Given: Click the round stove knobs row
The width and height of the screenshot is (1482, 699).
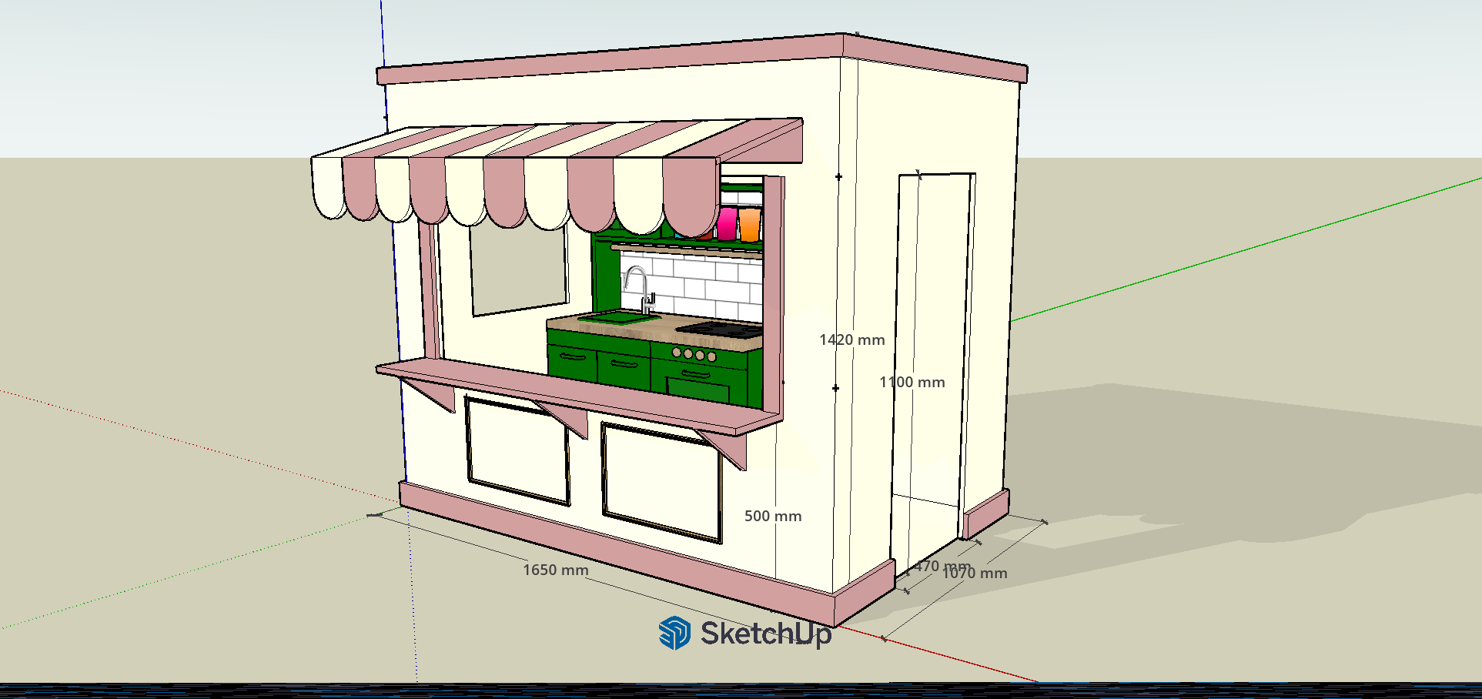Looking at the screenshot, I should (x=694, y=354).
